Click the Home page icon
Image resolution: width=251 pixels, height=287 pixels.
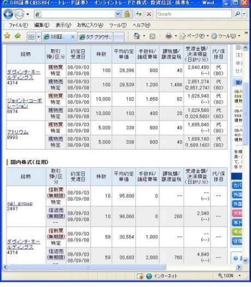pos(137,36)
